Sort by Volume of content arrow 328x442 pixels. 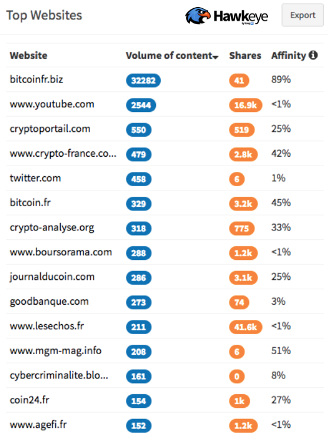216,57
